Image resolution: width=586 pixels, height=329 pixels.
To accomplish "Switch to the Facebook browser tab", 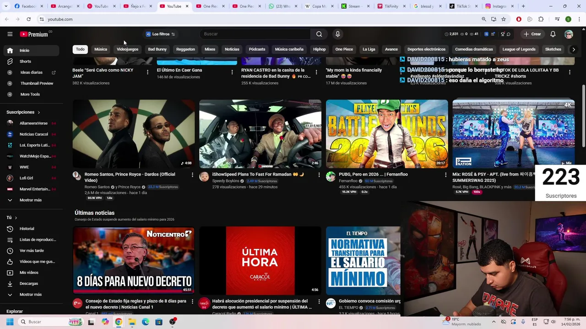I will [28, 6].
